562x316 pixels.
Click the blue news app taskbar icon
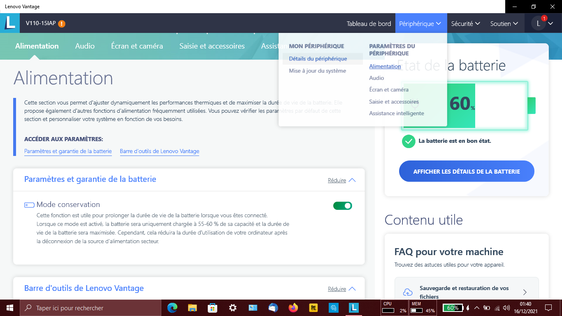[x=253, y=308]
